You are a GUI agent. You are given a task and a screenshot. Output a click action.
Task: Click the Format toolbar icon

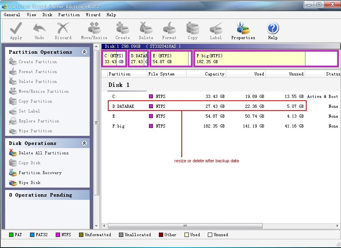169,28
